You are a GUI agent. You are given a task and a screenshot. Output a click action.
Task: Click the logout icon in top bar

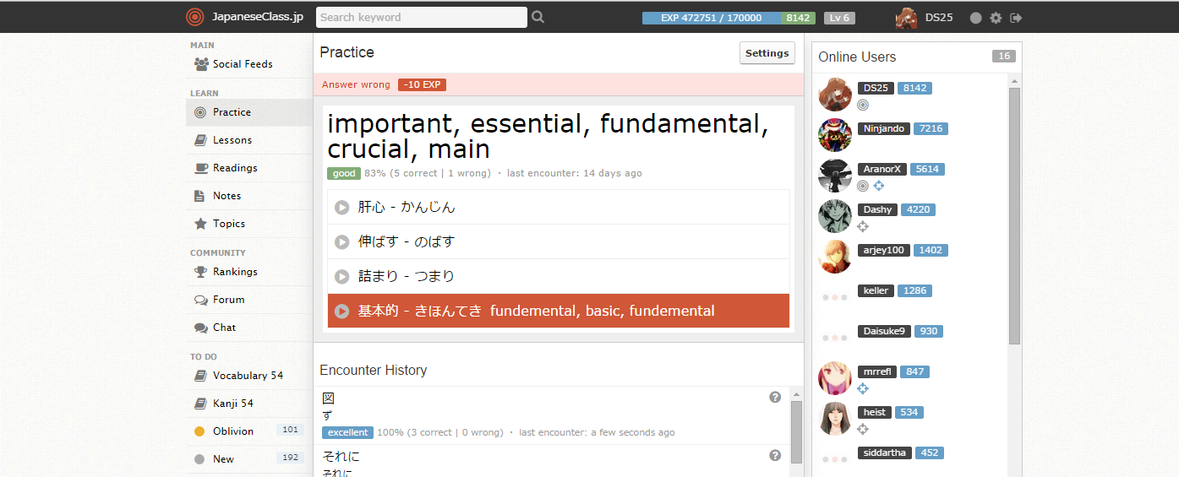point(1016,18)
